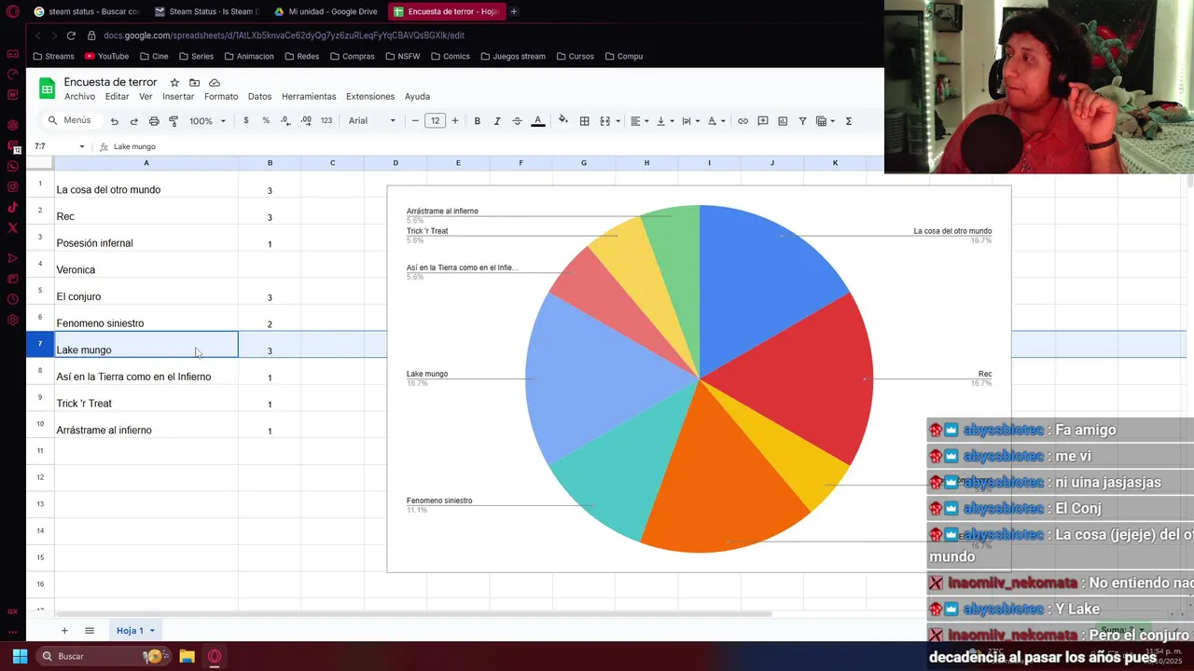The width and height of the screenshot is (1194, 671).
Task: Insert chart icon in toolbar
Action: tap(783, 121)
